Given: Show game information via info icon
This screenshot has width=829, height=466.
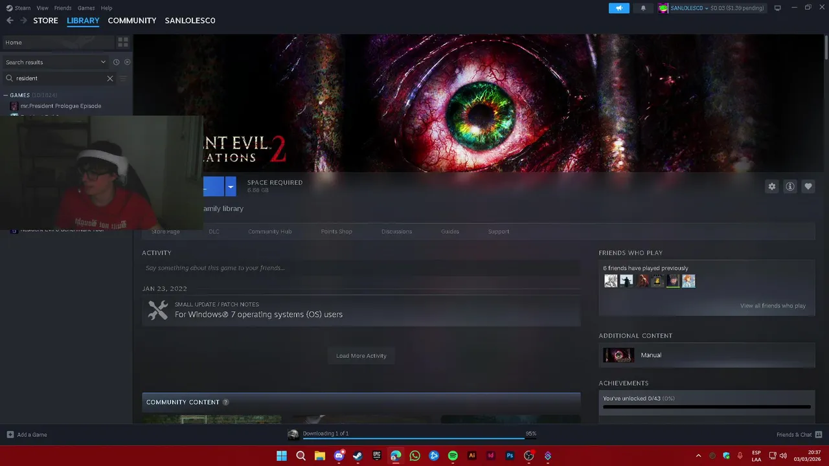Looking at the screenshot, I should [790, 186].
